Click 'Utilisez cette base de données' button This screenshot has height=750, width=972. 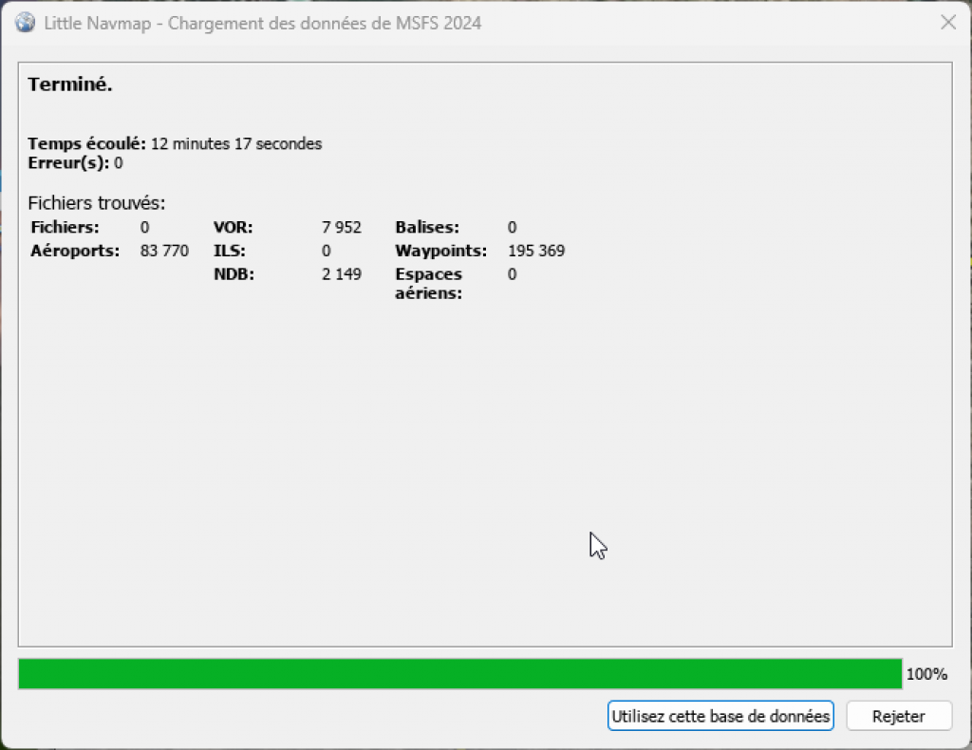click(720, 716)
